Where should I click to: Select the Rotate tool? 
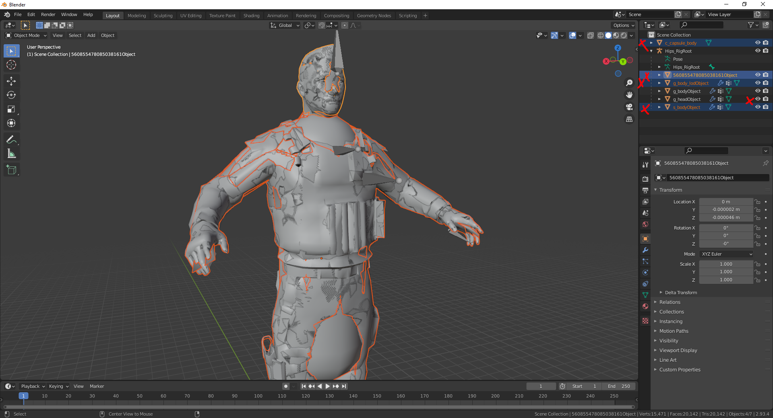[11, 95]
